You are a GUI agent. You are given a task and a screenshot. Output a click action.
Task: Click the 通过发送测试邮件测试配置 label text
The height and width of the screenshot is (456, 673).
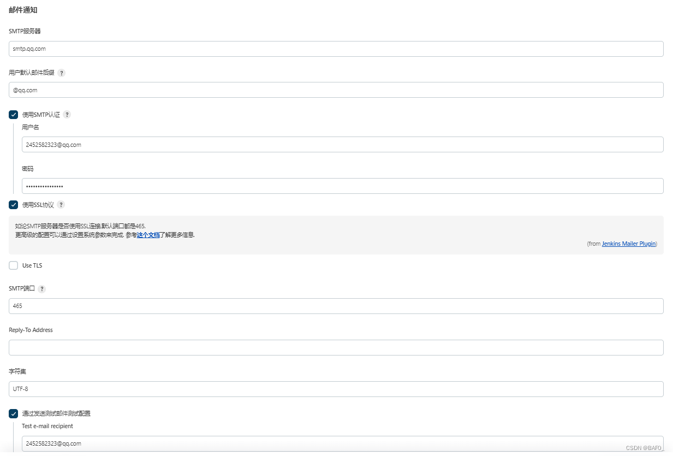56,413
